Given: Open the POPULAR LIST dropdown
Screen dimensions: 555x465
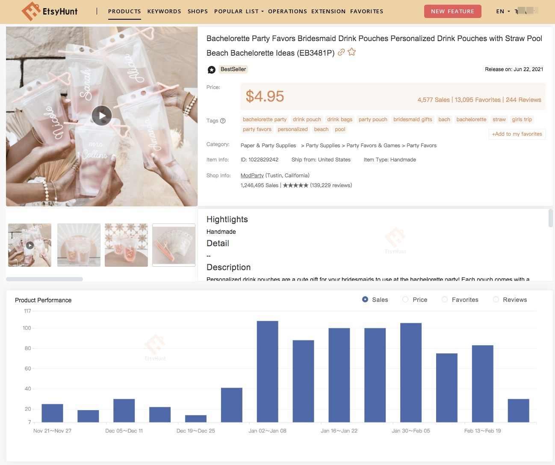Looking at the screenshot, I should 238,12.
